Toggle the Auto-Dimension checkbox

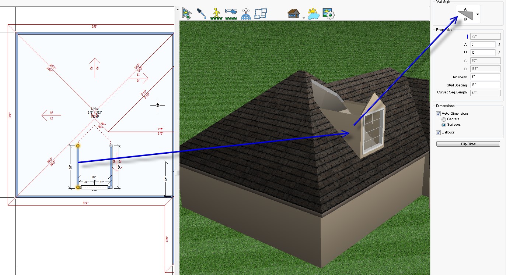(x=439, y=114)
